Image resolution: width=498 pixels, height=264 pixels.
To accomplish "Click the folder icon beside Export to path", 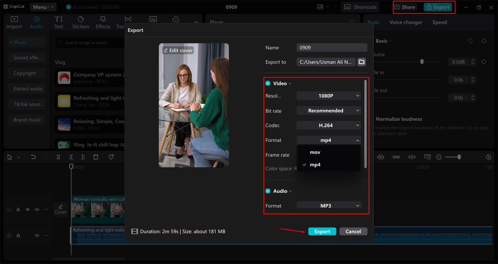I will tap(361, 62).
